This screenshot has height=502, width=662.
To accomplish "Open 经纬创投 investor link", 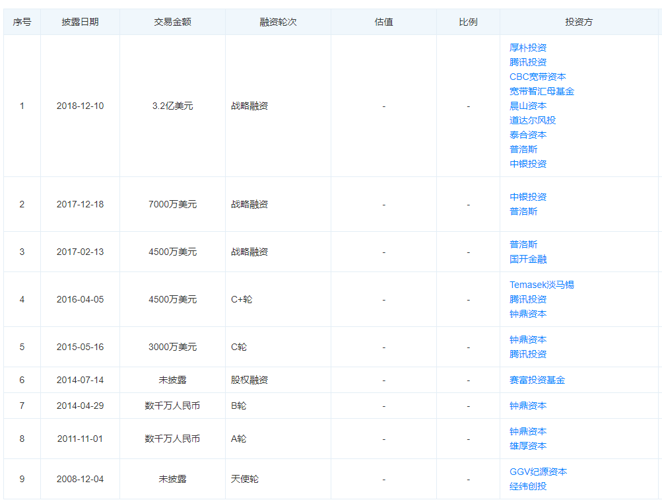I will (528, 486).
